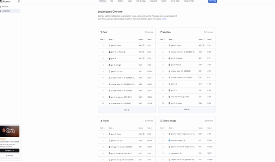275x162 pixels.
Task: Collapse the sidebar using the panel icon
Action: 19,2
